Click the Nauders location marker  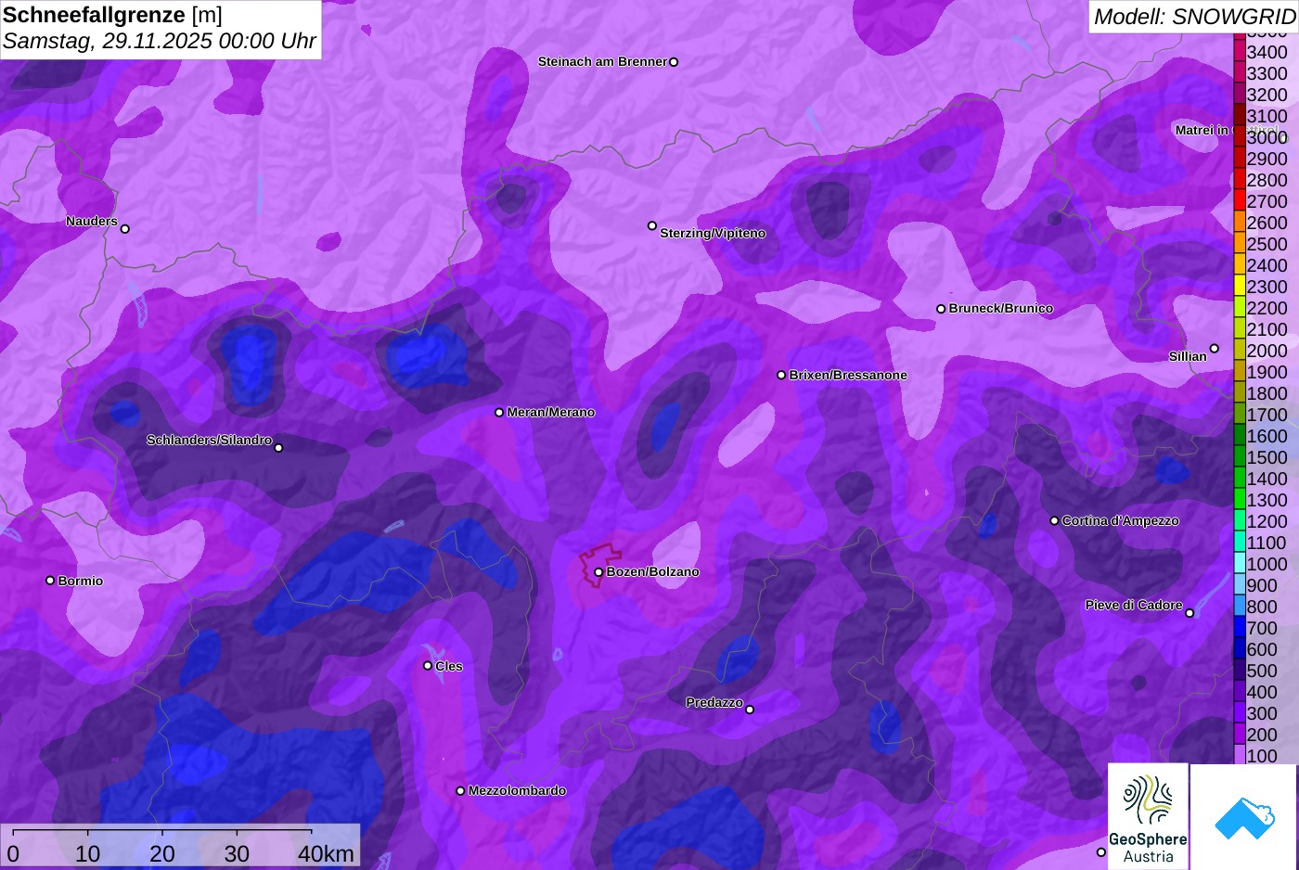pyautogui.click(x=125, y=229)
